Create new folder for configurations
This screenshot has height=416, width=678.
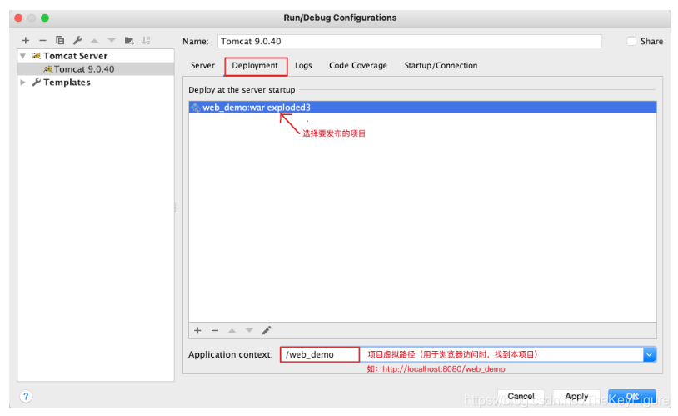[x=129, y=40]
